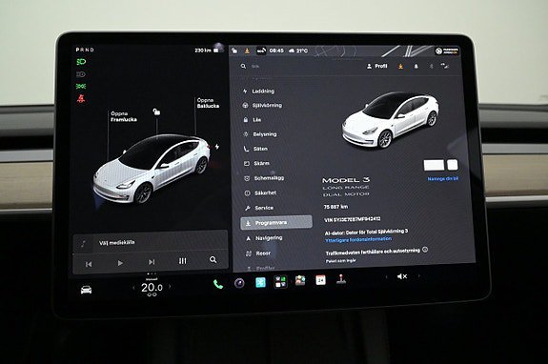548x364 pixels.
Task: Open the teal square app in dock
Action: 260,282
